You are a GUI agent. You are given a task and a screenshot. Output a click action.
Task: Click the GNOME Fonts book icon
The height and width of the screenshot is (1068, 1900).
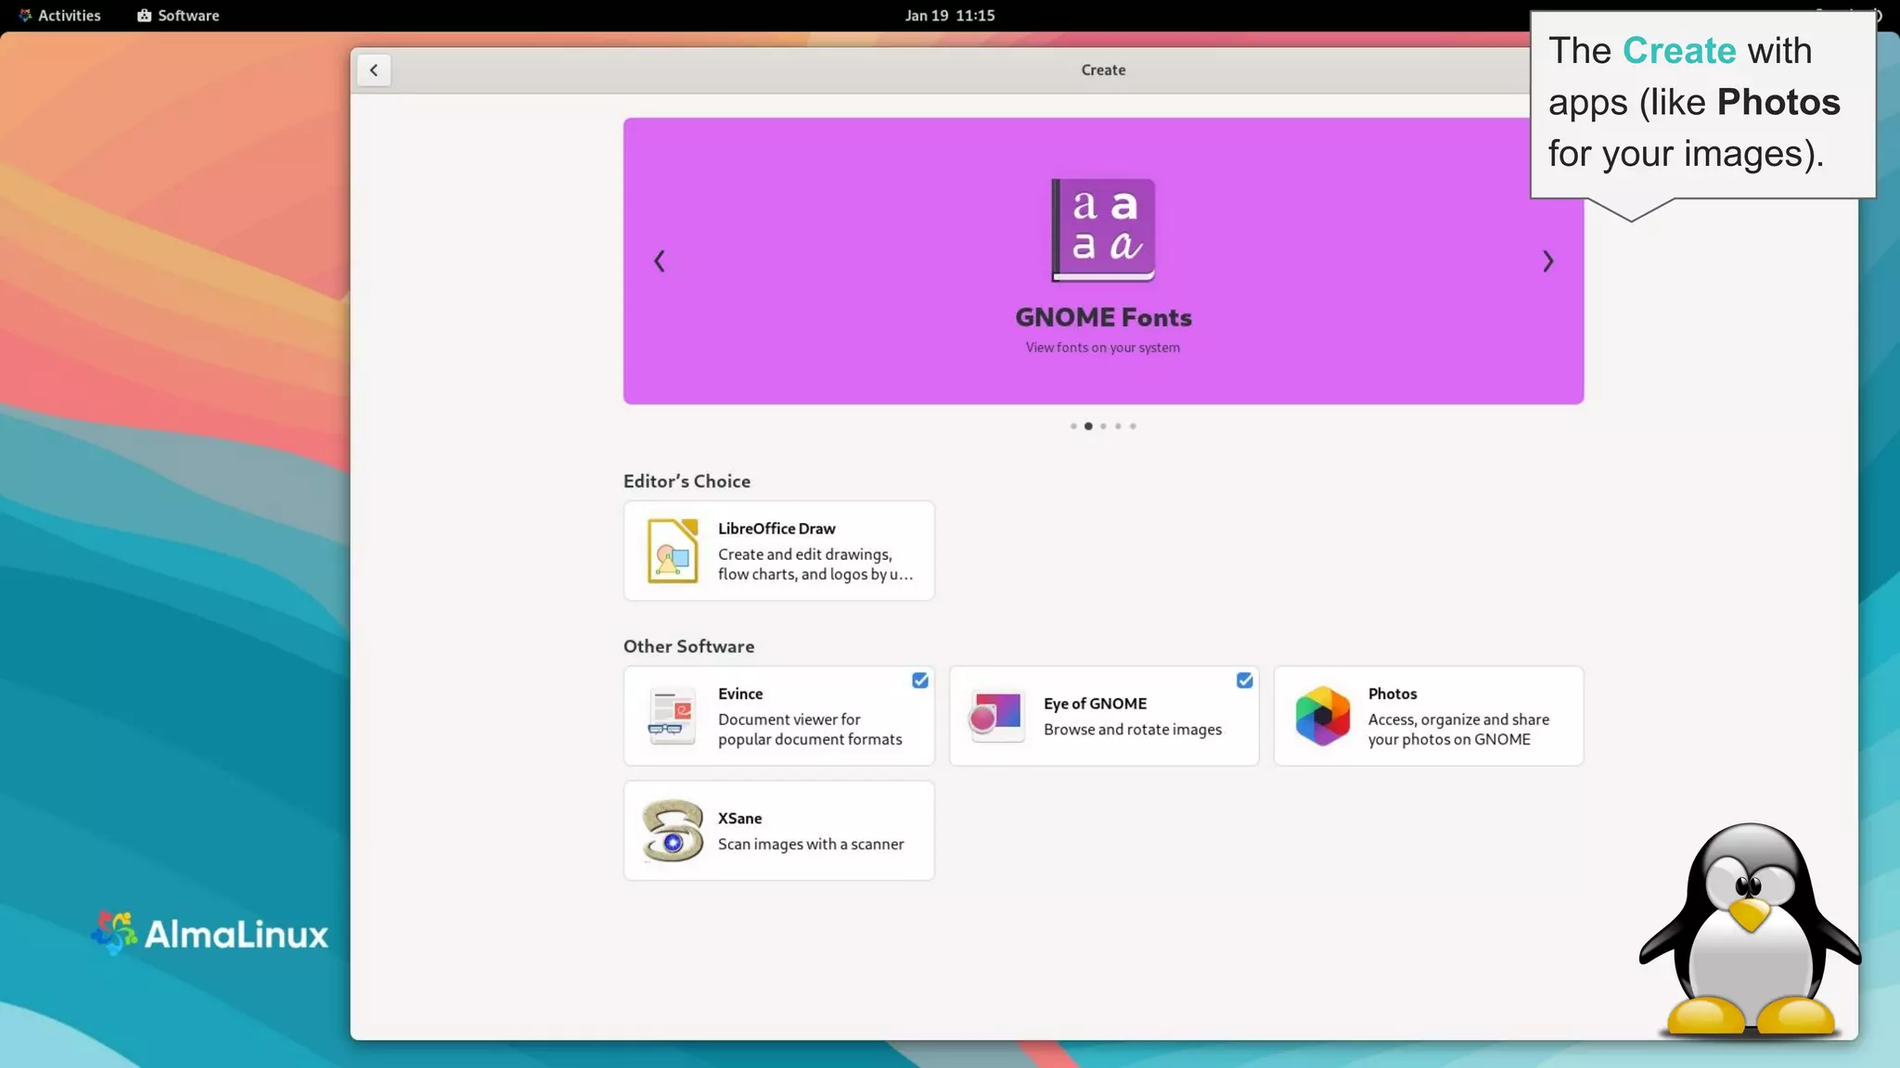pyautogui.click(x=1103, y=230)
